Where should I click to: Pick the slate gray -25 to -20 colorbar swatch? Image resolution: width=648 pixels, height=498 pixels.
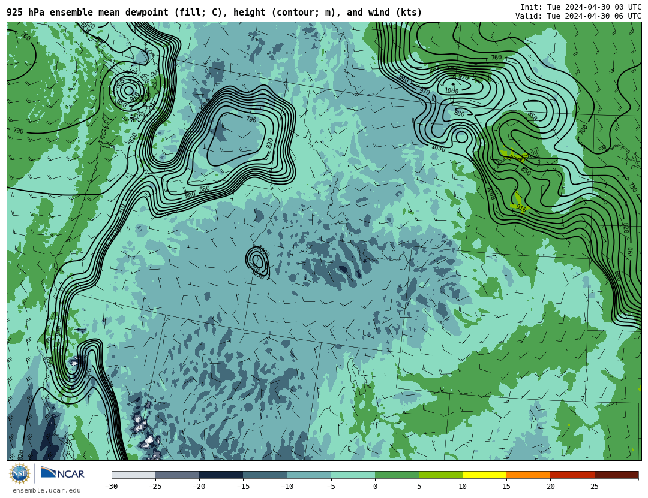pyautogui.click(x=177, y=475)
